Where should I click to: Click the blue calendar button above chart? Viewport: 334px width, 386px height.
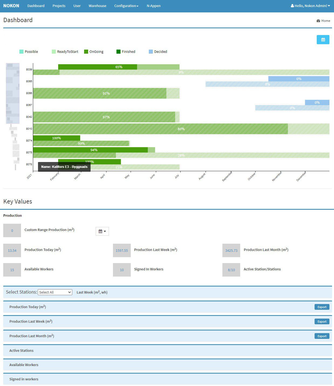click(323, 40)
